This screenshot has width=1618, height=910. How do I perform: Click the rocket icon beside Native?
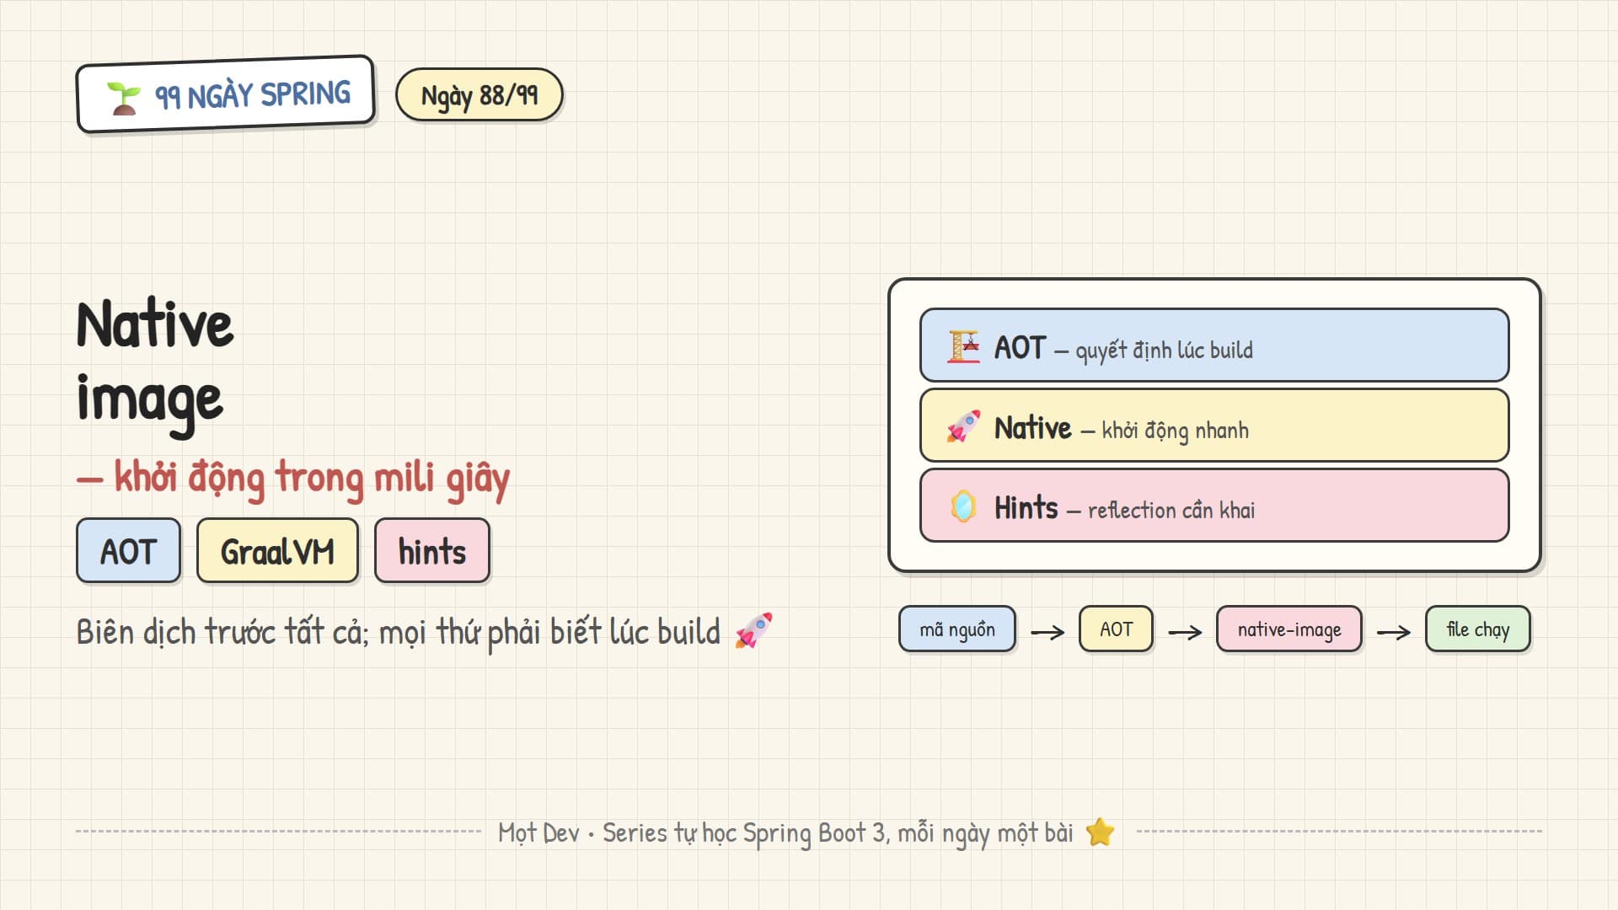[x=963, y=426]
